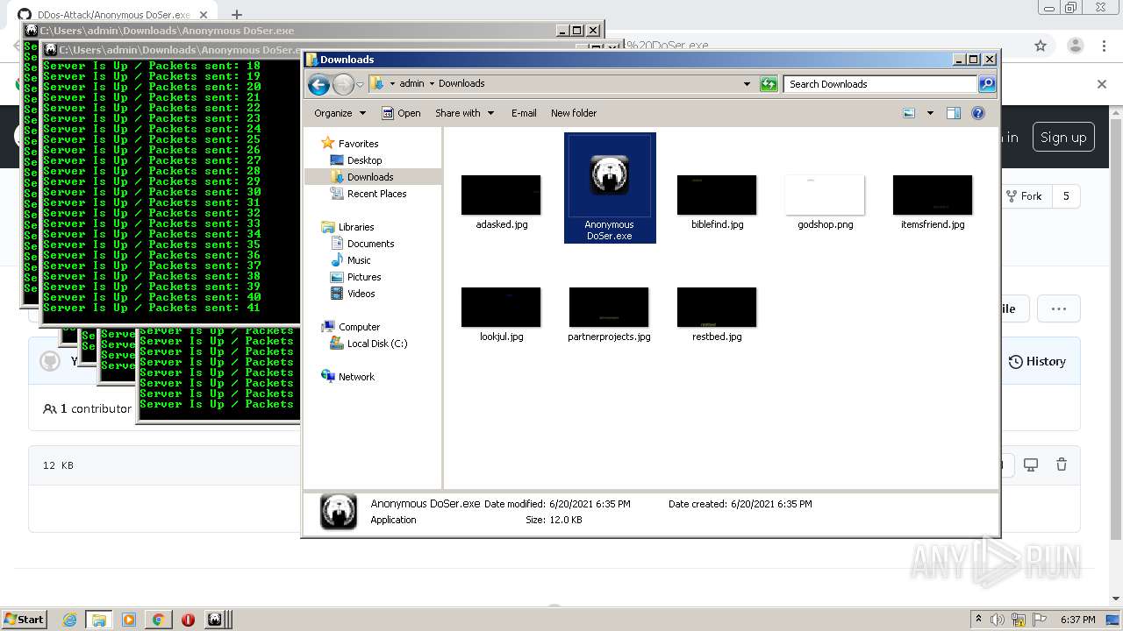Image resolution: width=1123 pixels, height=631 pixels.
Task: Click the GitHub desktop display icon
Action: point(1031,465)
